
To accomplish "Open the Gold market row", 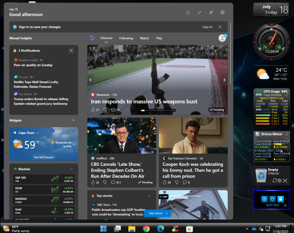I will coord(44,211).
